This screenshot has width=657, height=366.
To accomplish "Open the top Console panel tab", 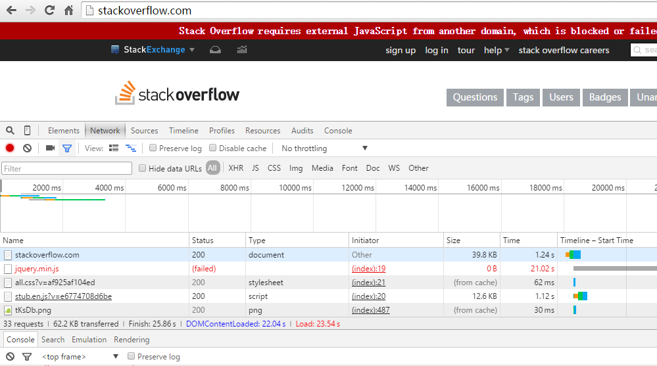I will [x=338, y=131].
